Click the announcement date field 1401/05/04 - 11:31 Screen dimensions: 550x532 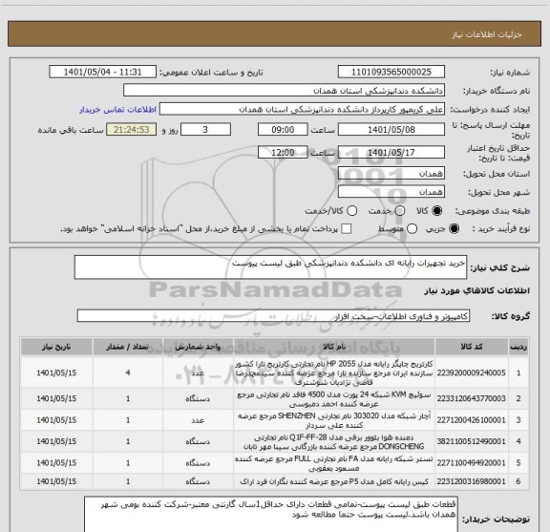point(103,72)
